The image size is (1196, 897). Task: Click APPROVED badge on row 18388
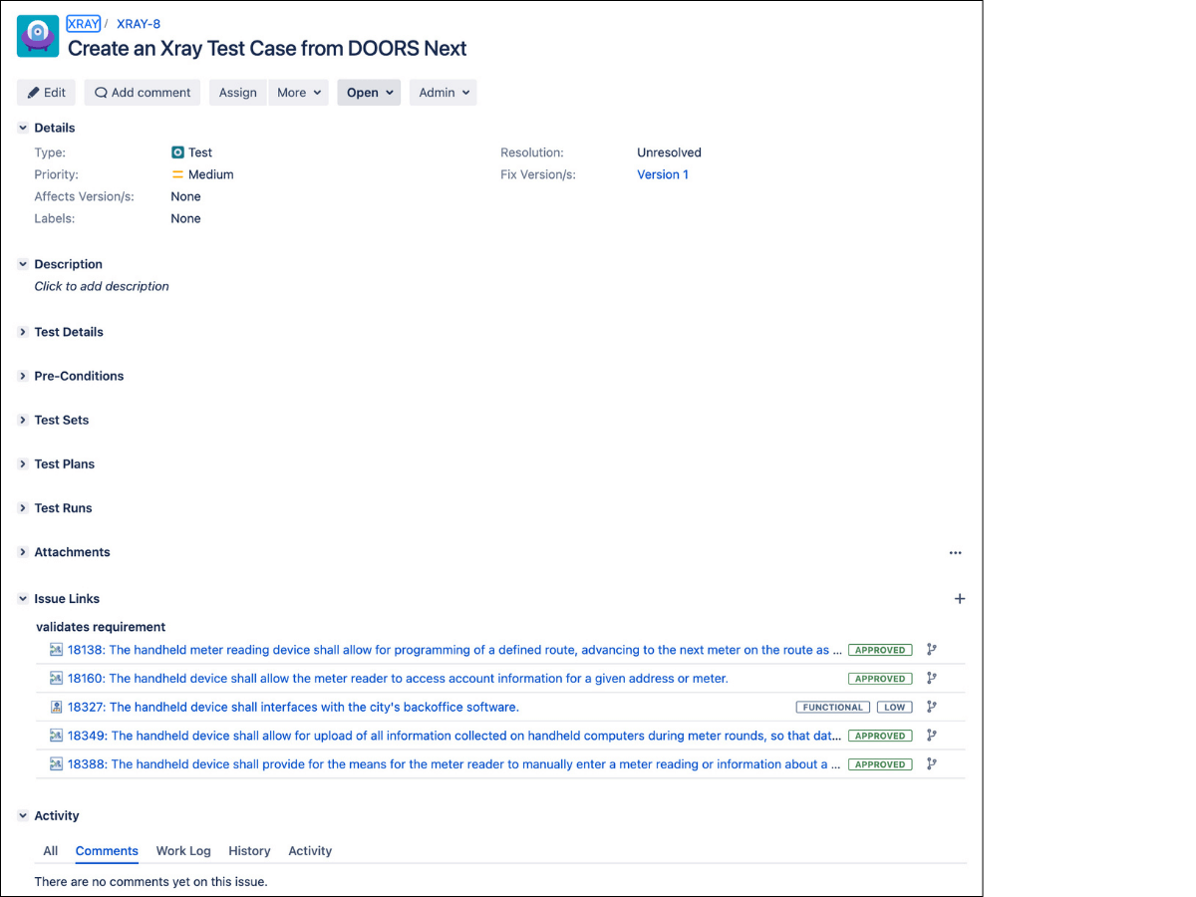coord(880,764)
